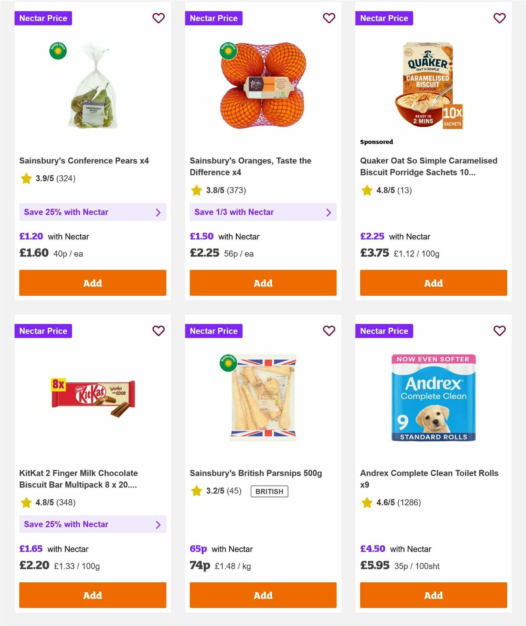Click the heart icon on British Parsnips

pyautogui.click(x=329, y=331)
